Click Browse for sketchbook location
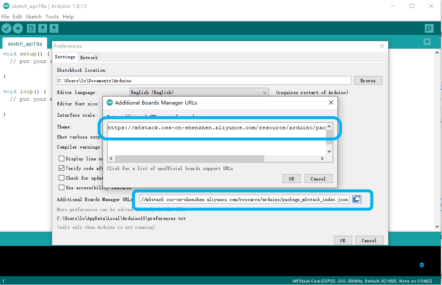442x285 pixels. click(368, 81)
